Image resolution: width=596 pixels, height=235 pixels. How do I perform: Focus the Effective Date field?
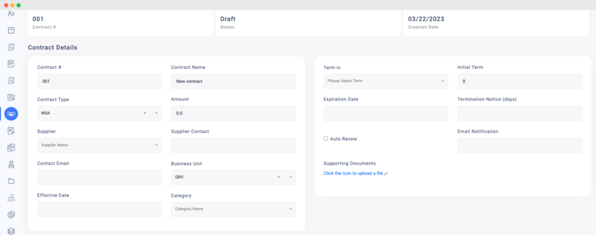(99, 209)
